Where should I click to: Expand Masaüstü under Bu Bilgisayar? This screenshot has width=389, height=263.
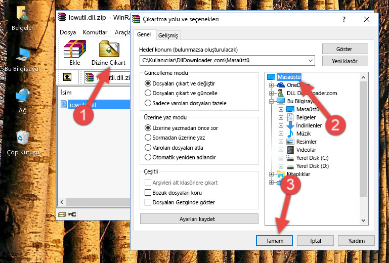point(281,109)
